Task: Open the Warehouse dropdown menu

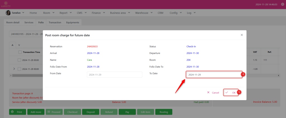Action: [144, 13]
